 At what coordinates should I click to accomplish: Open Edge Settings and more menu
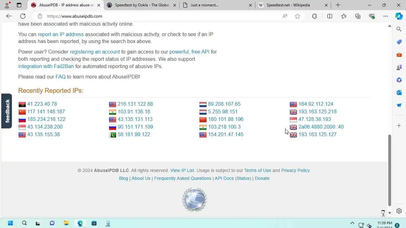[386, 16]
